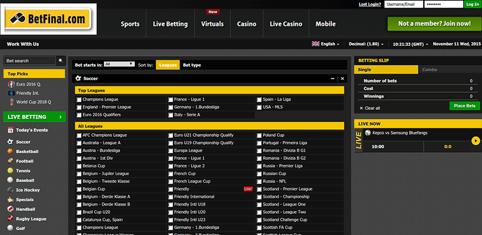Check the Champions League box in Top Leagues
This screenshot has height=235, width=482.
pos(79,99)
